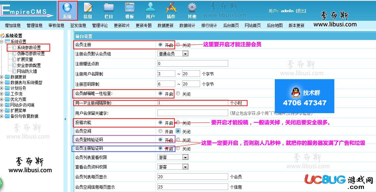The image size is (376, 192).
Task: Collapse the 系统设置 tree node
Action: pos(2,42)
